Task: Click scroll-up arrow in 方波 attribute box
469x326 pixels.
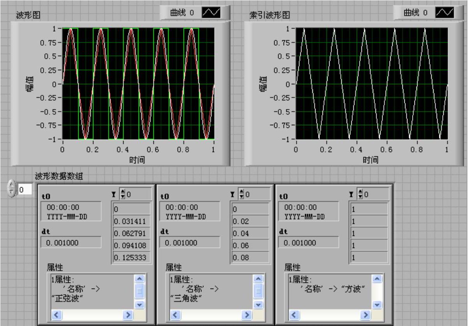Action: coord(377,278)
